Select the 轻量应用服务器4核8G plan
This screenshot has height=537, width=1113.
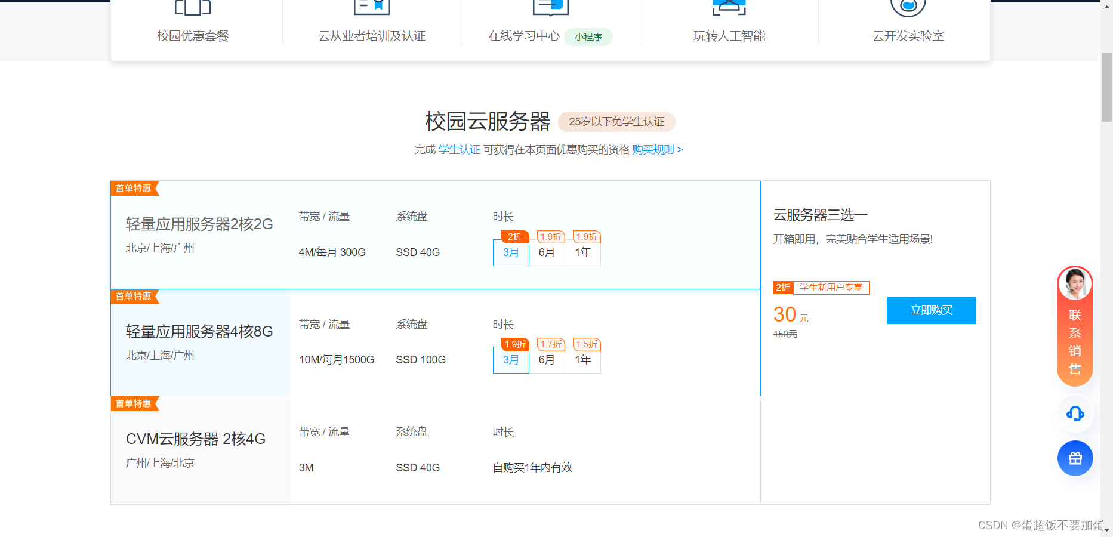point(436,343)
